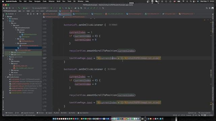Hide the Project panel with minus icon
The height and width of the screenshot is (121, 216).
coord(40,14)
